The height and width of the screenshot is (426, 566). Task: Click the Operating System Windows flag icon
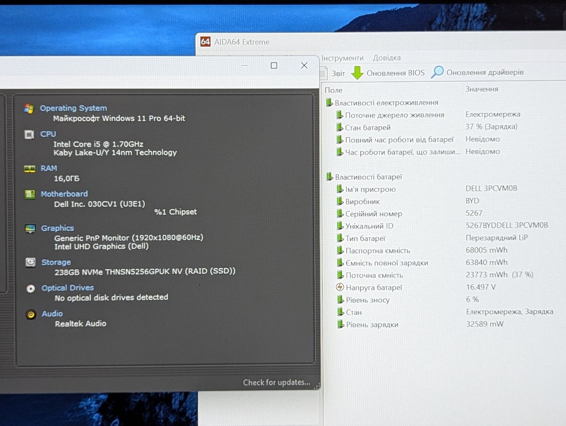pos(29,108)
